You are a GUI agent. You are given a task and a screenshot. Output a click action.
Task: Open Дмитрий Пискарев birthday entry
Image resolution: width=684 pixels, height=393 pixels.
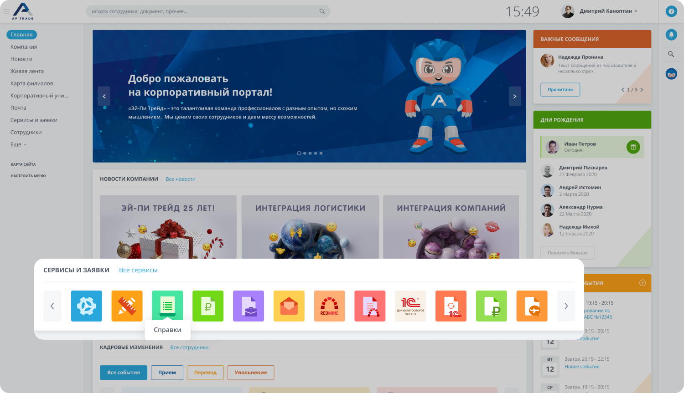592,171
